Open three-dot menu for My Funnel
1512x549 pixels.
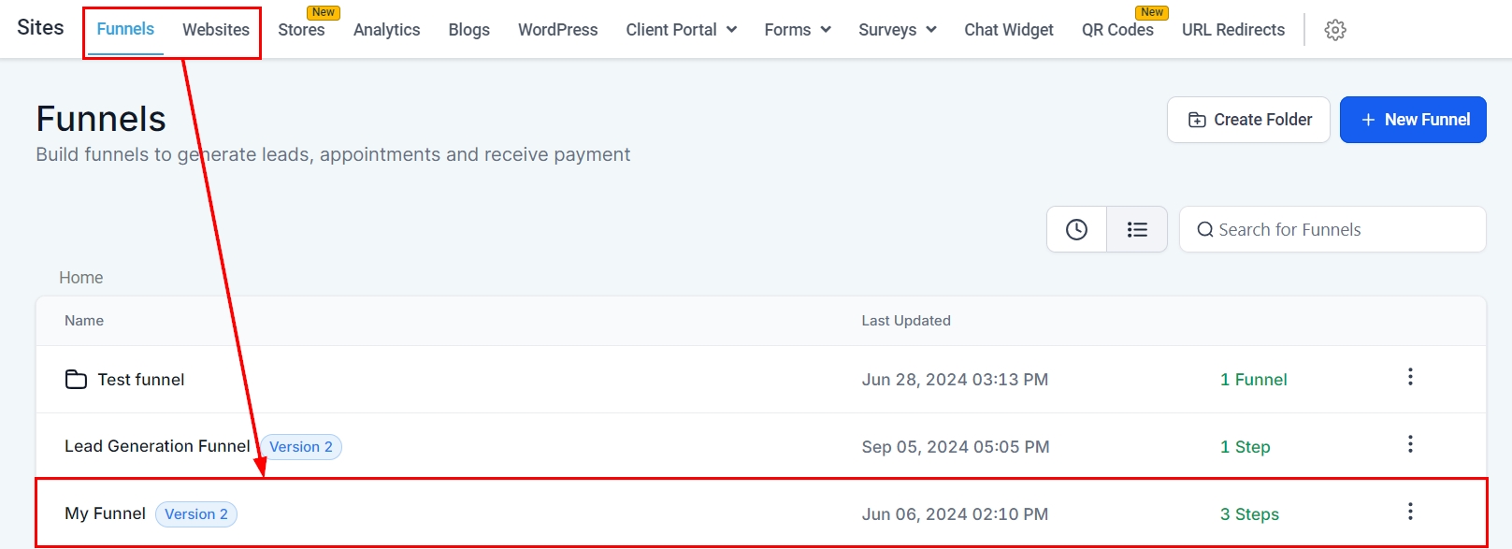(x=1410, y=512)
